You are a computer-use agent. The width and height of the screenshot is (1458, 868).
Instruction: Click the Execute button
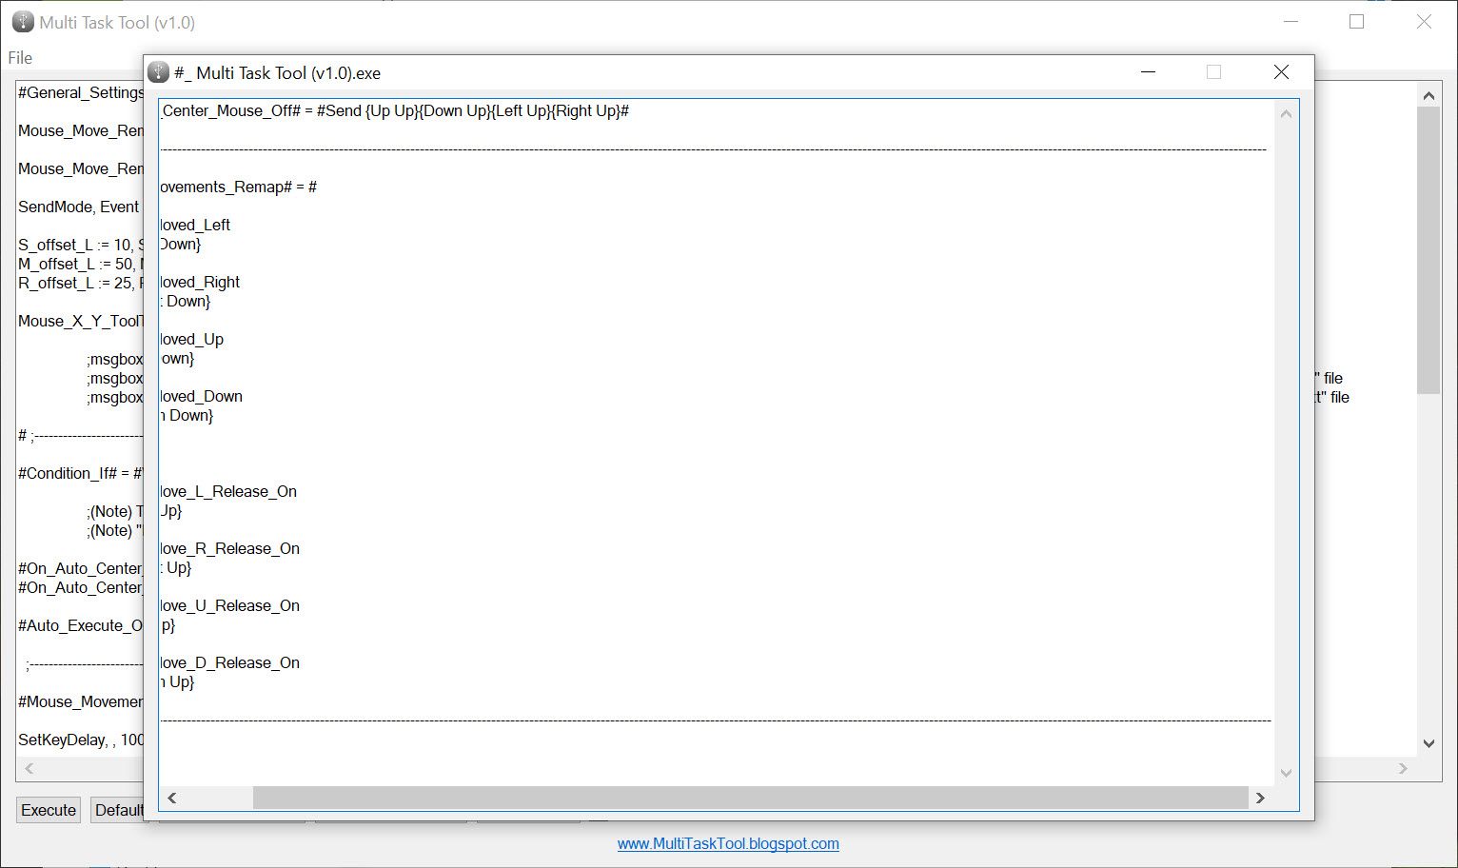[49, 810]
